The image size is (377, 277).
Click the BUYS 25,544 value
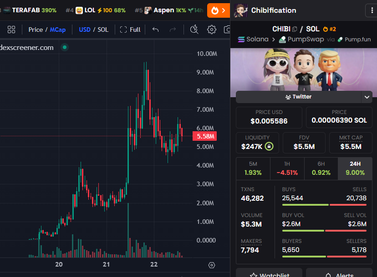[292, 198]
